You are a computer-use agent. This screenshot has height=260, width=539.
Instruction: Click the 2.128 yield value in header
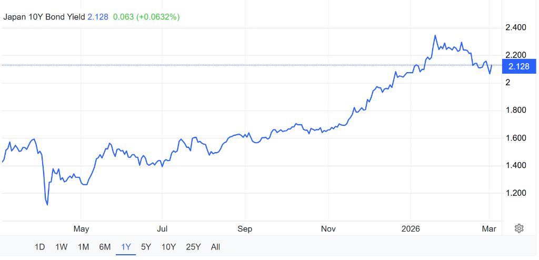tap(98, 17)
